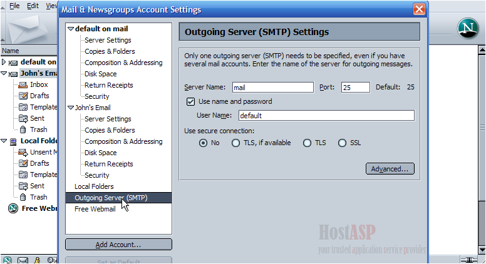Select the No secure connection radio button
The height and width of the screenshot is (264, 486).
click(203, 143)
